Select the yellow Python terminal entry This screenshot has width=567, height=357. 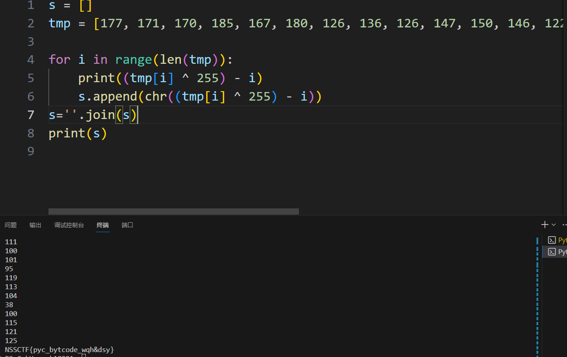point(557,240)
